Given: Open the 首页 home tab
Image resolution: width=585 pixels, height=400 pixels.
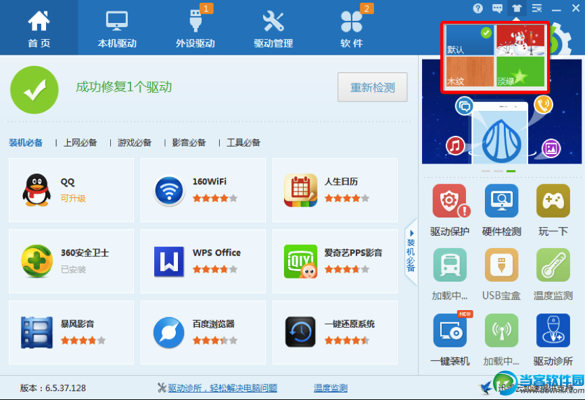Looking at the screenshot, I should click(x=39, y=28).
